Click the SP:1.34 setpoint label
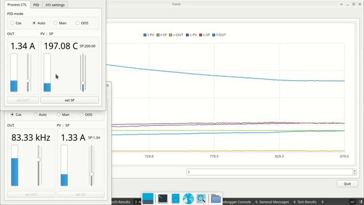364x205 pixels. point(94,138)
